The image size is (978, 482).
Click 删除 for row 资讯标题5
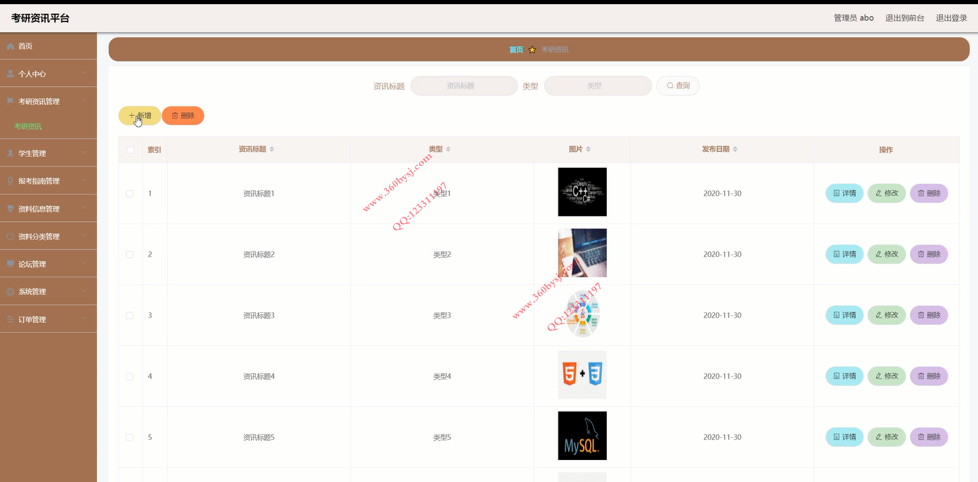tap(929, 437)
